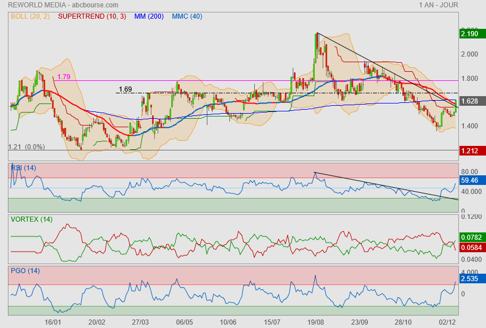Open the VORTEX (14) panel title
The width and height of the screenshot is (486, 328).
pyautogui.click(x=32, y=219)
